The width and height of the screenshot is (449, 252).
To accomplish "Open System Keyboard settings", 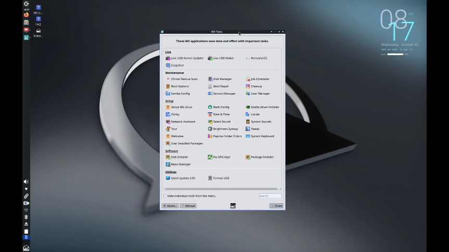I will tap(260, 136).
